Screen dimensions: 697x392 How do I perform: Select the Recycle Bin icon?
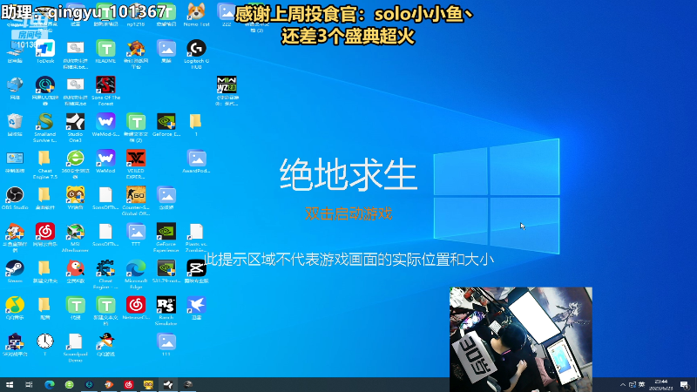[15, 125]
